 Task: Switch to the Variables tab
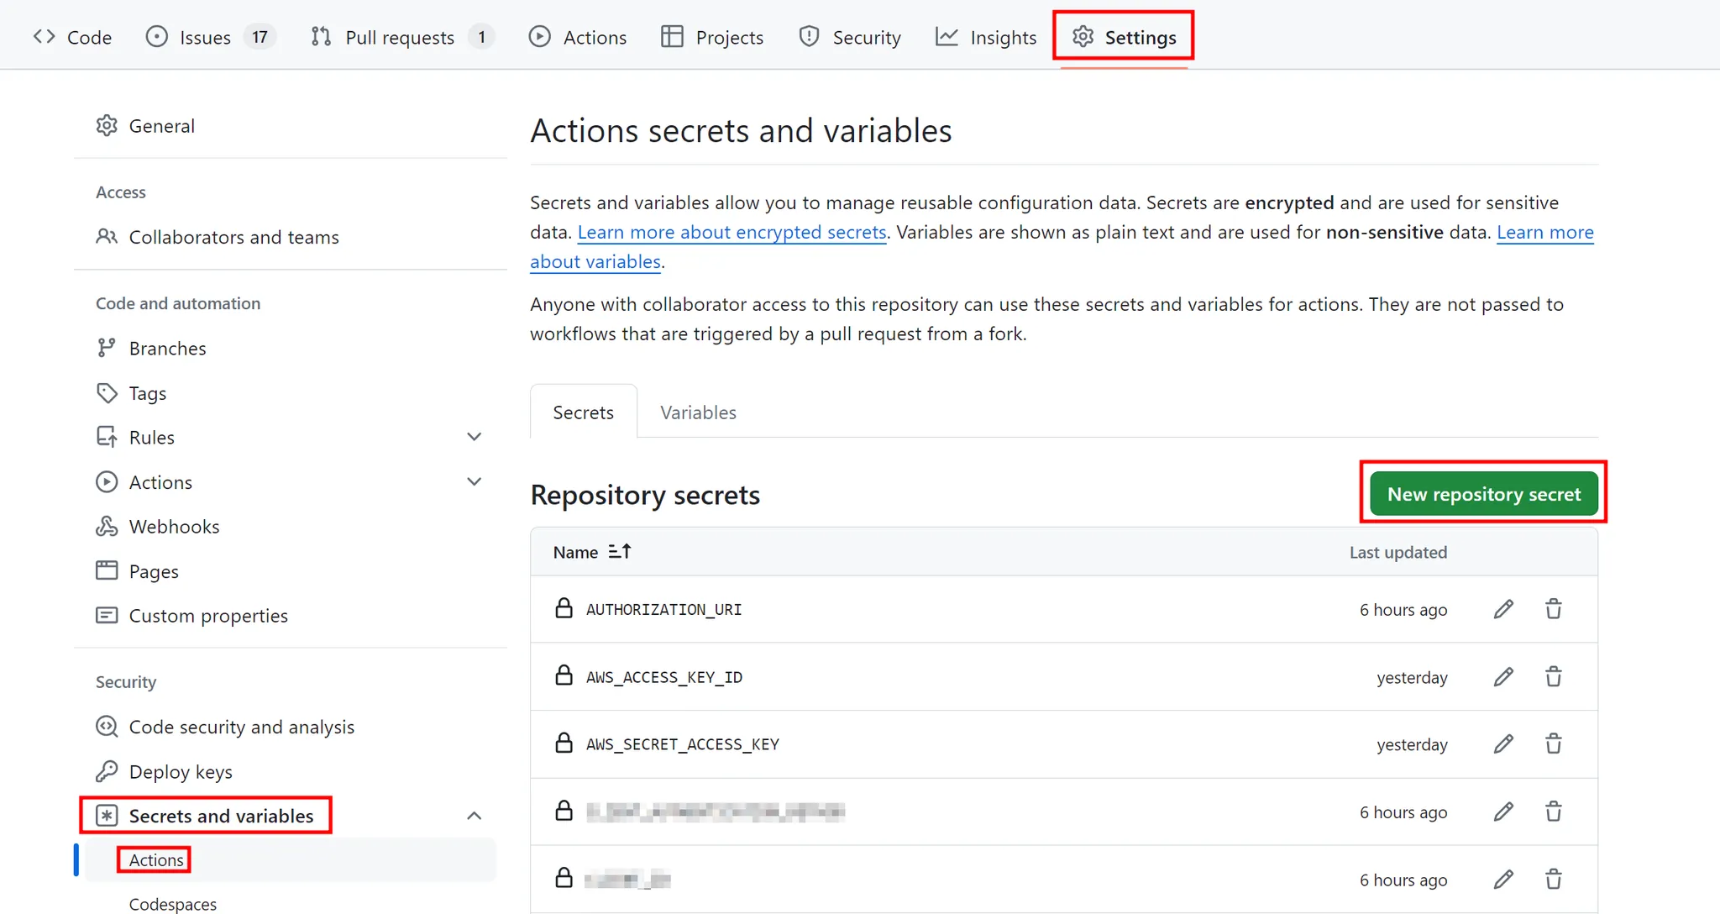click(x=698, y=412)
